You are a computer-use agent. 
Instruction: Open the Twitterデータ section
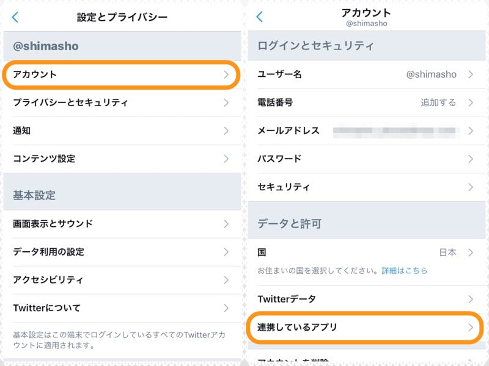click(x=367, y=299)
